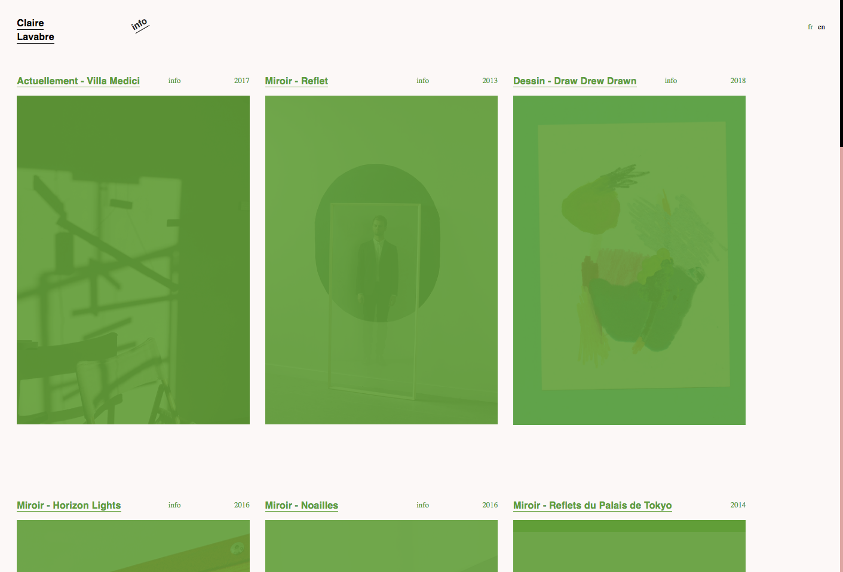The width and height of the screenshot is (843, 572).
Task: Open the Miroir - Horizon Lights project
Action: click(69, 505)
